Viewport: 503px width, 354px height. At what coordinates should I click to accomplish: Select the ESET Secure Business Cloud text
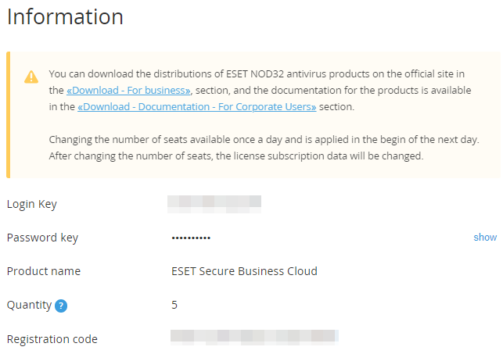point(244,271)
